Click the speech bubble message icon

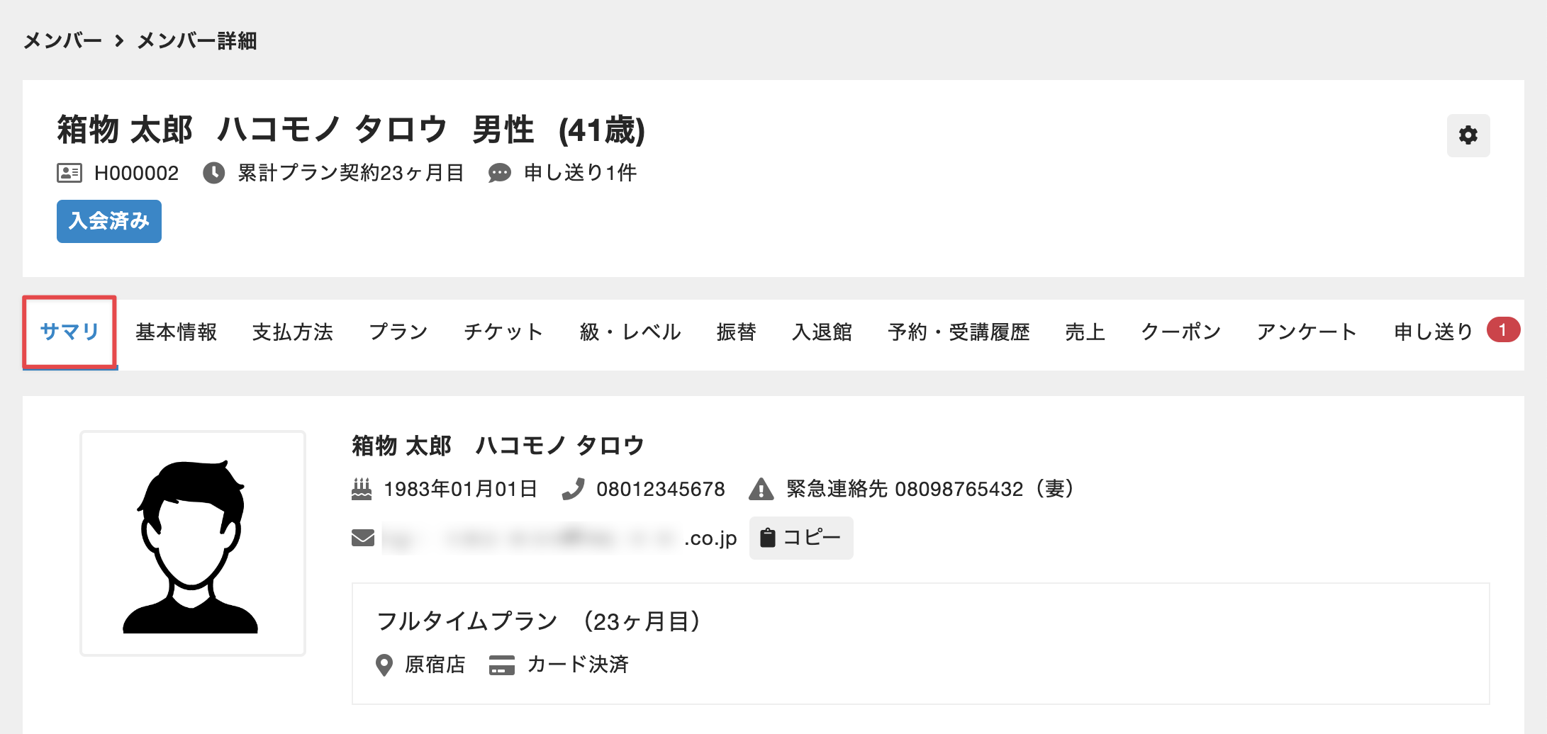coord(500,173)
